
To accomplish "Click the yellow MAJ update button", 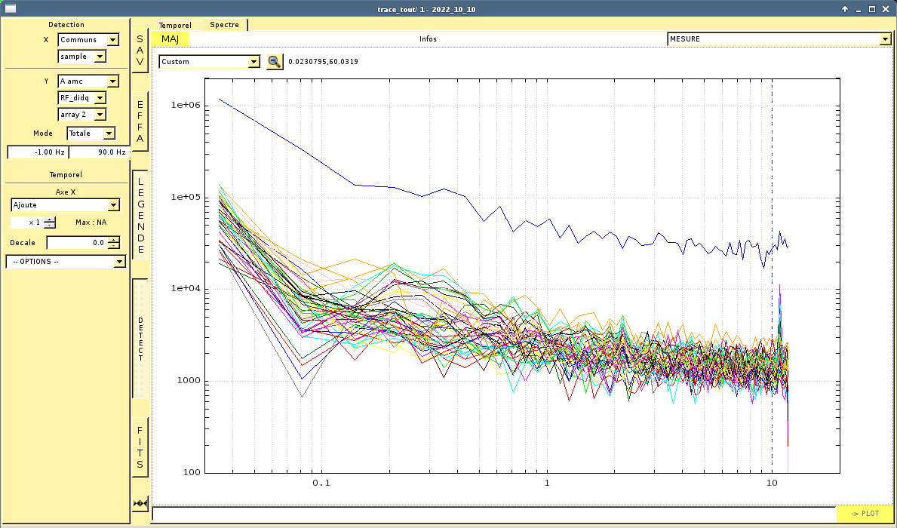I will pos(170,39).
